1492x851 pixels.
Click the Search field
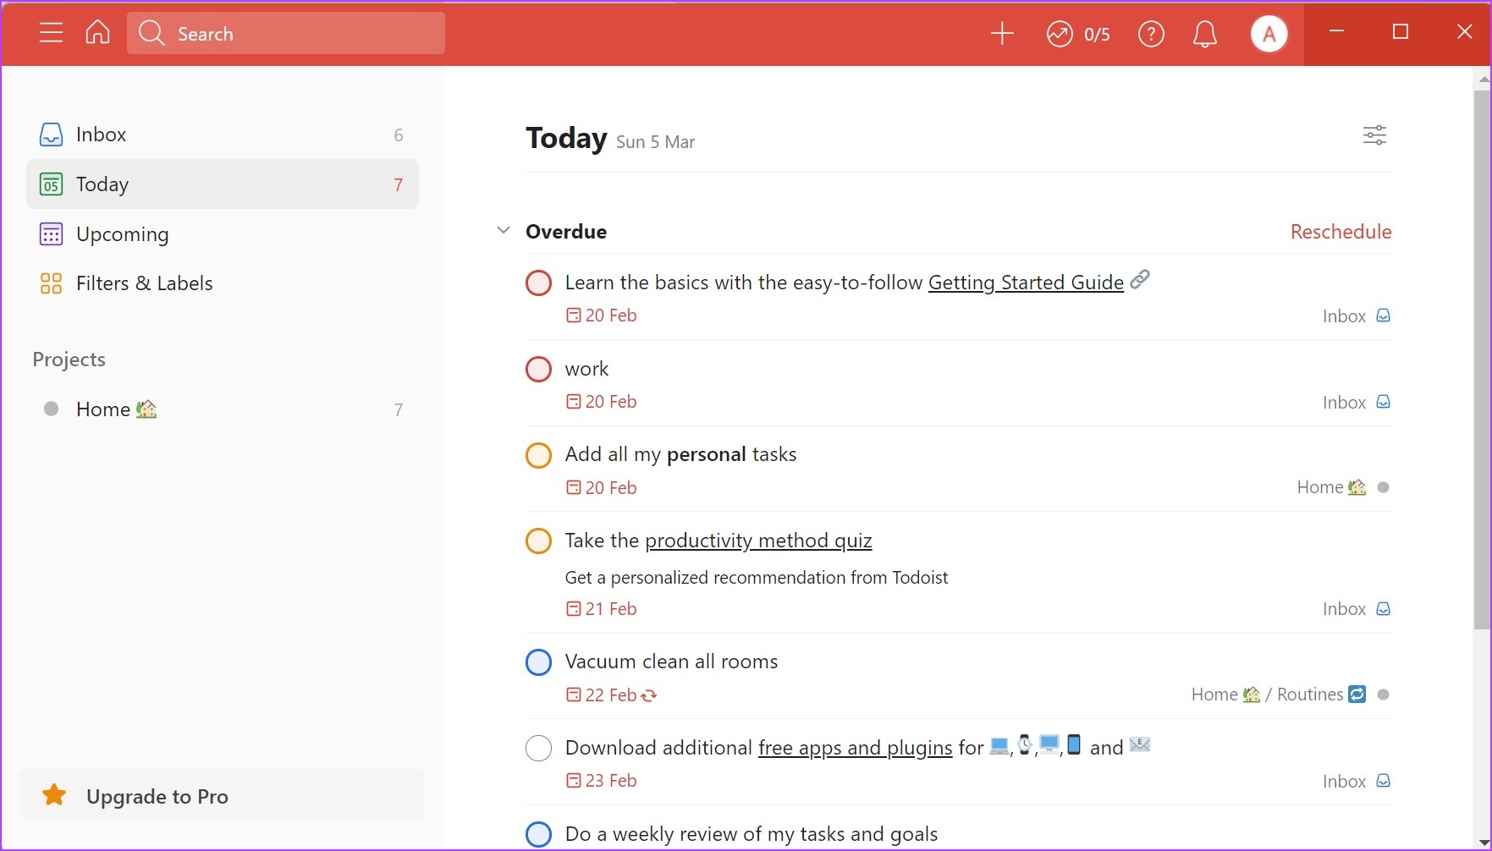pyautogui.click(x=286, y=33)
